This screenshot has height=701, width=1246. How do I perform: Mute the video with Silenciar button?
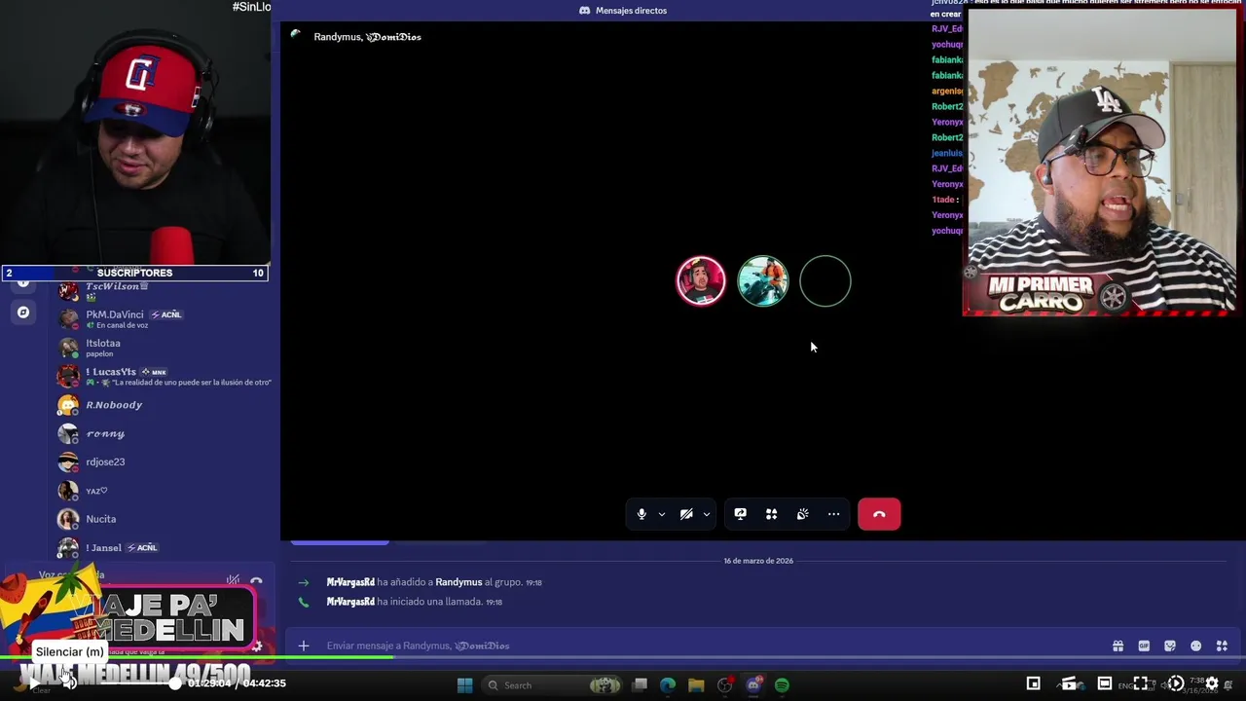[x=69, y=683]
